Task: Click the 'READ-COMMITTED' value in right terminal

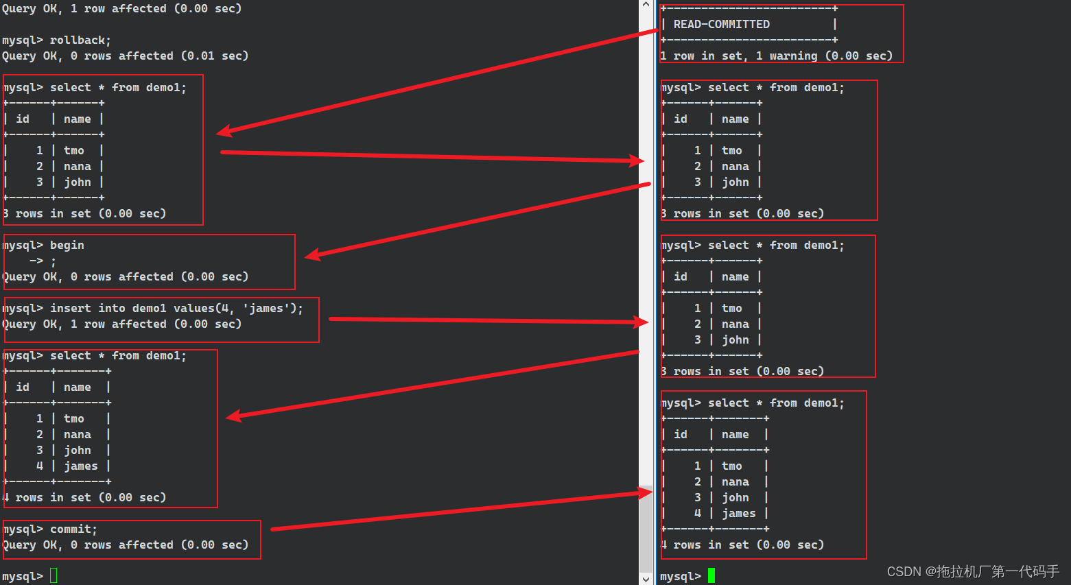Action: (x=722, y=25)
